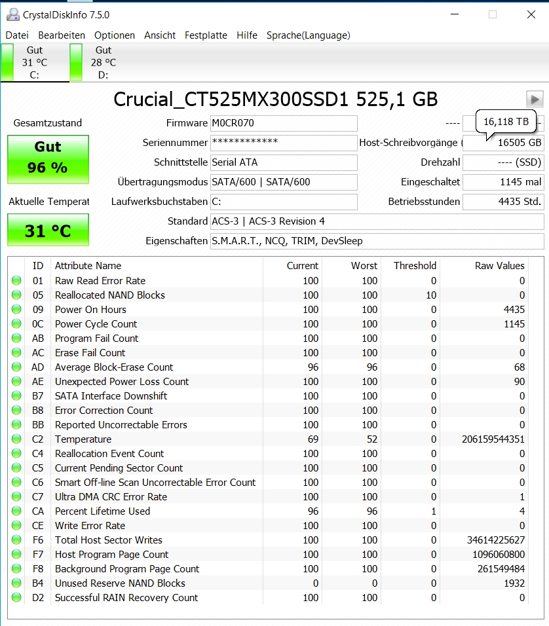
Task: Click green status dot for Reallocation Event Count
Action: 16,454
